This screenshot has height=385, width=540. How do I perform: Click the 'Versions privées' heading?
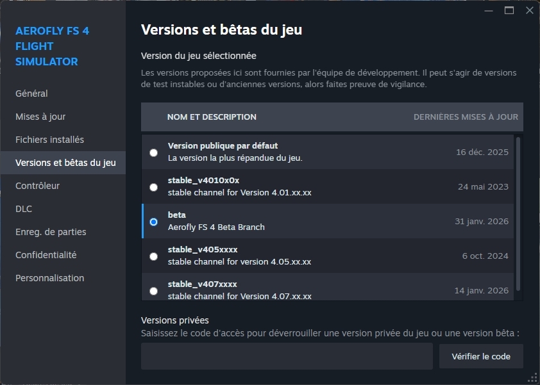[175, 320]
